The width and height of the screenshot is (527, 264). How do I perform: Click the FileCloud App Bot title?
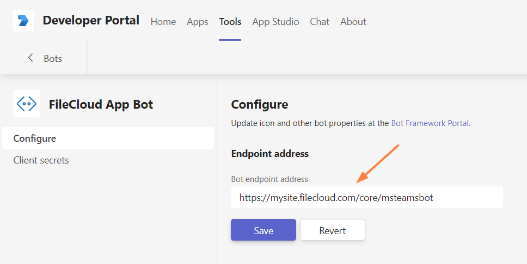(101, 104)
